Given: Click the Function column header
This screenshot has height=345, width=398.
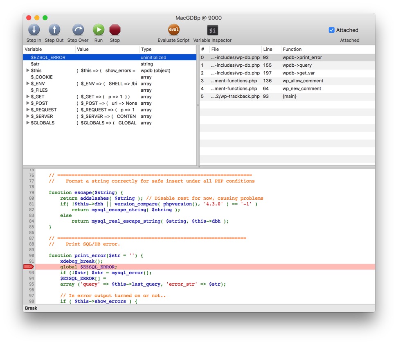Looking at the screenshot, I should (328, 49).
